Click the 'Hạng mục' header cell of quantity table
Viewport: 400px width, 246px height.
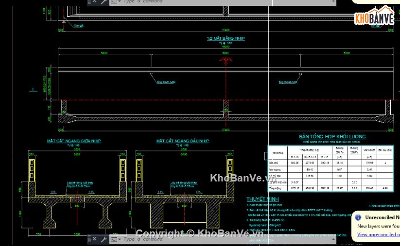click(278, 153)
